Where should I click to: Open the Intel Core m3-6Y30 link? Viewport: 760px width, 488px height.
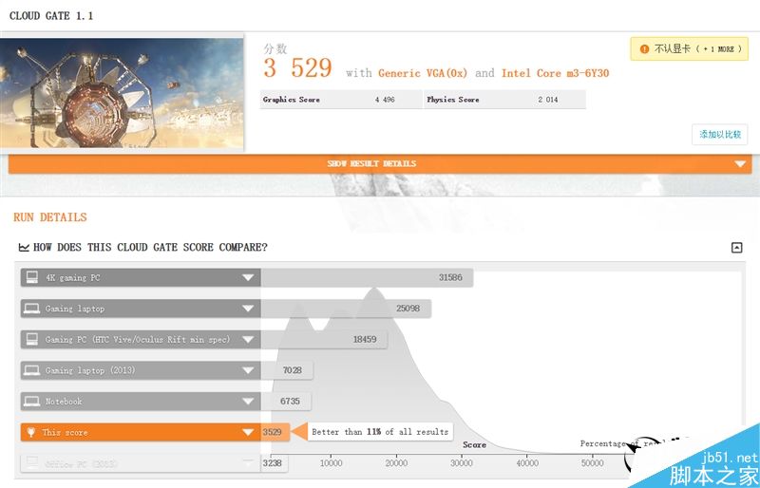point(555,73)
